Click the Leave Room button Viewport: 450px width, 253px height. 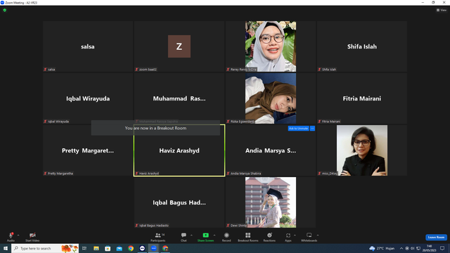(x=436, y=238)
